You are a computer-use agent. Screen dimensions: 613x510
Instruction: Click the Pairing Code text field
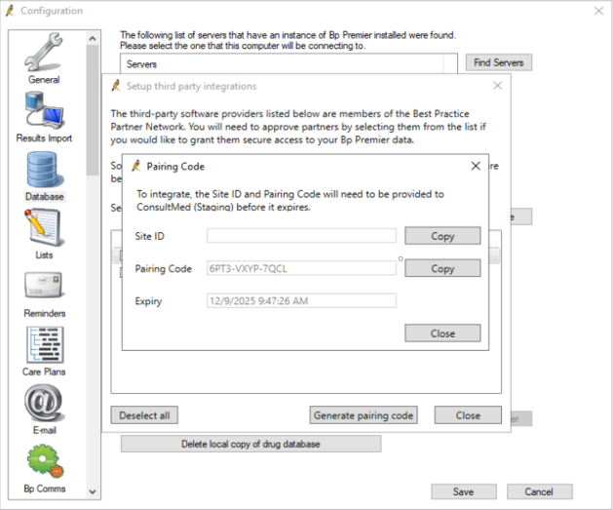click(301, 268)
